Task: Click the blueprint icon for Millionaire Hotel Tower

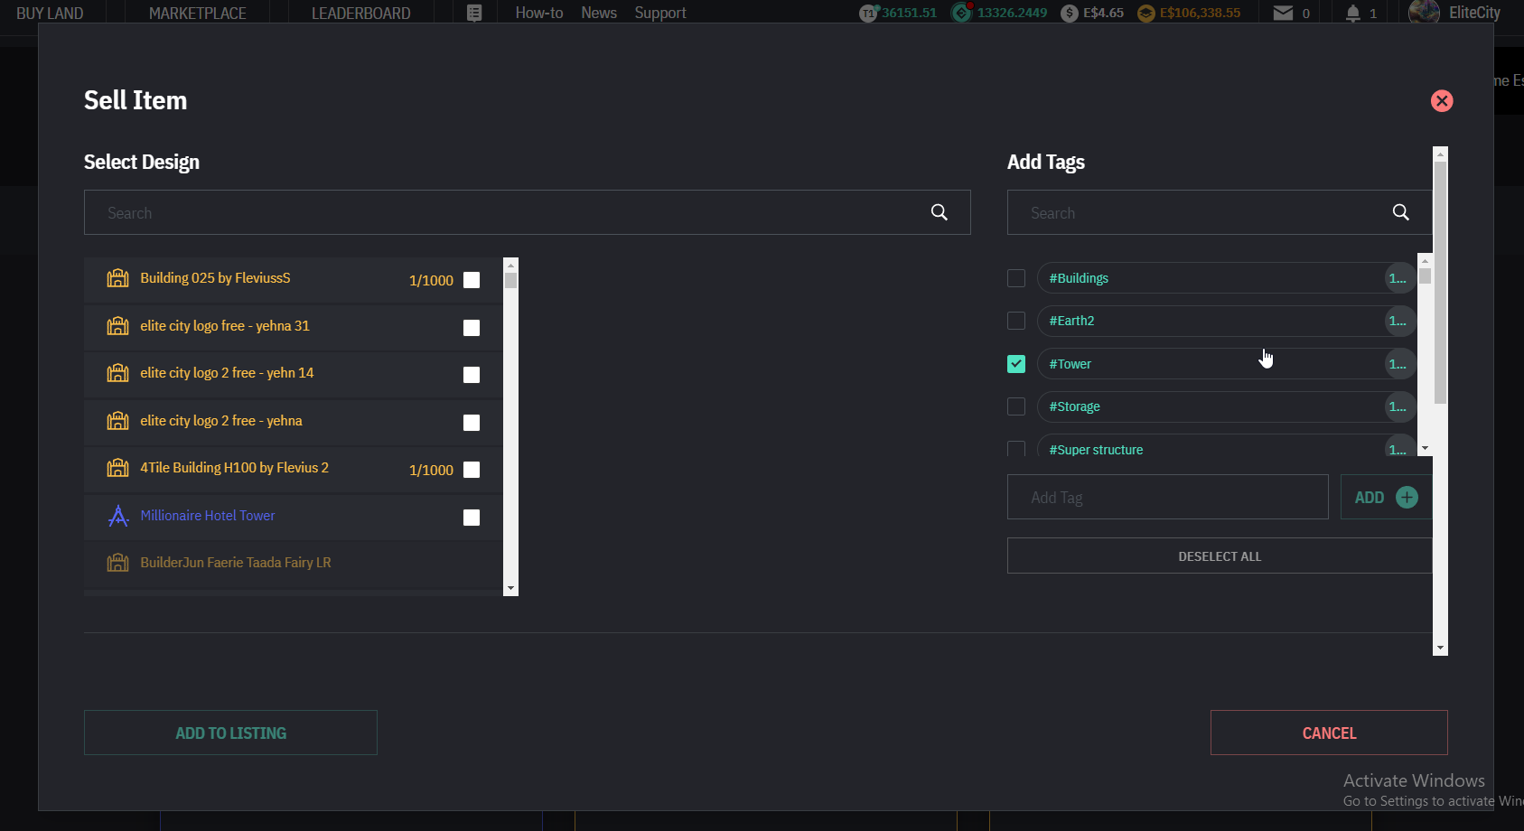Action: click(118, 516)
